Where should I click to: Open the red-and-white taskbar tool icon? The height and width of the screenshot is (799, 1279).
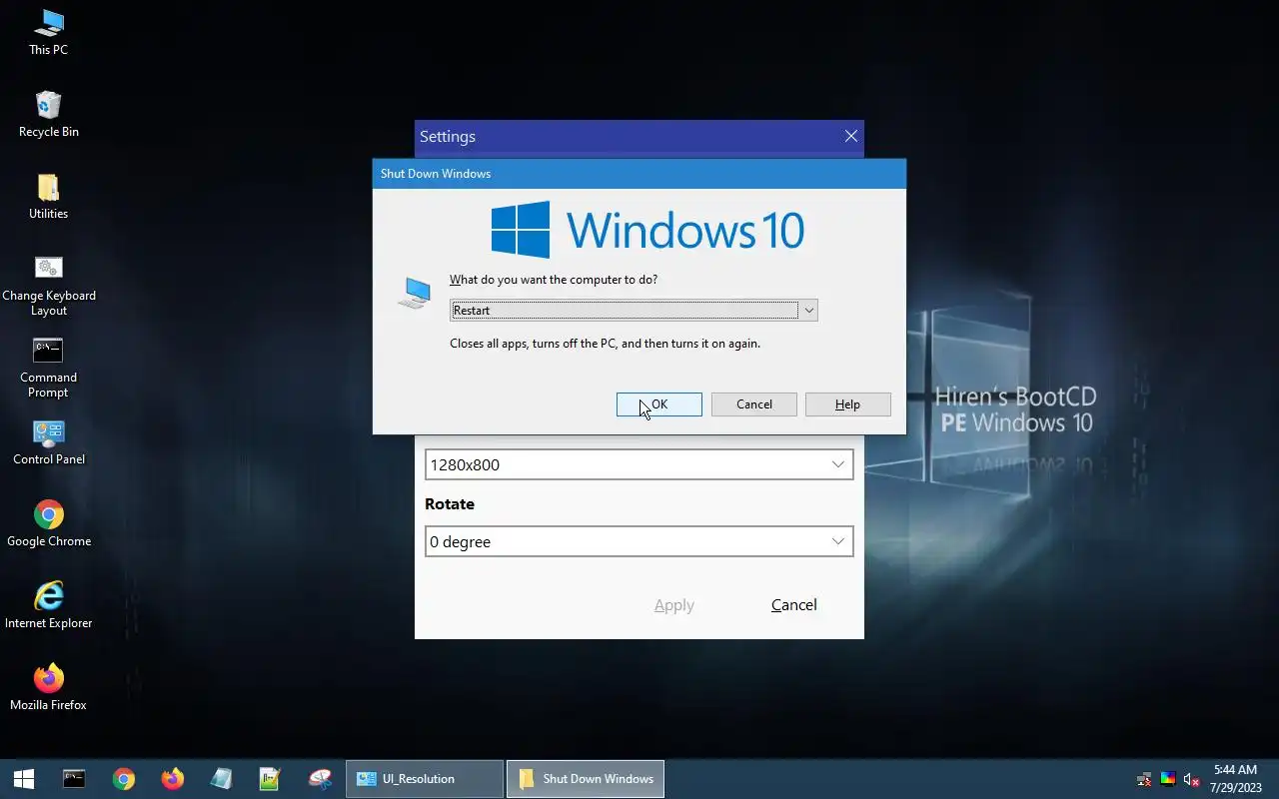click(x=320, y=779)
